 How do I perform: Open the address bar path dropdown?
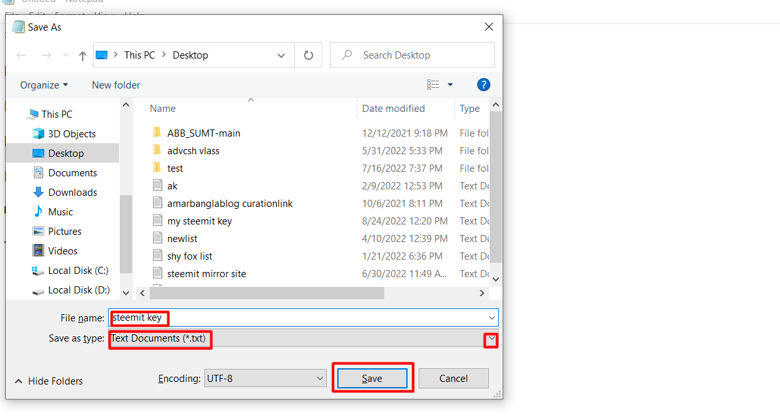point(281,55)
